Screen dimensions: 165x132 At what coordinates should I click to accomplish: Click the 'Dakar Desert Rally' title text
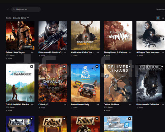(80, 105)
